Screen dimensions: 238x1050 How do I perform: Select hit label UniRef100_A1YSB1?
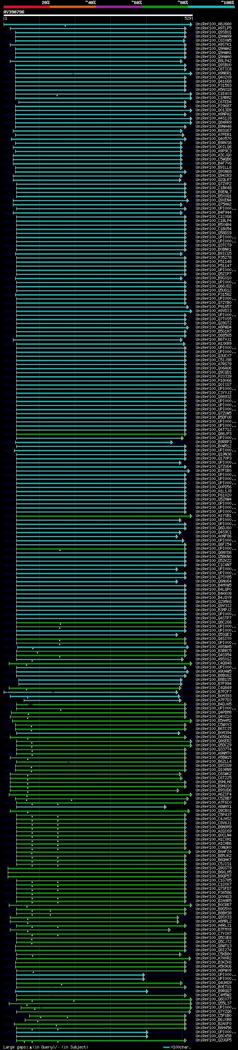[x=213, y=516]
